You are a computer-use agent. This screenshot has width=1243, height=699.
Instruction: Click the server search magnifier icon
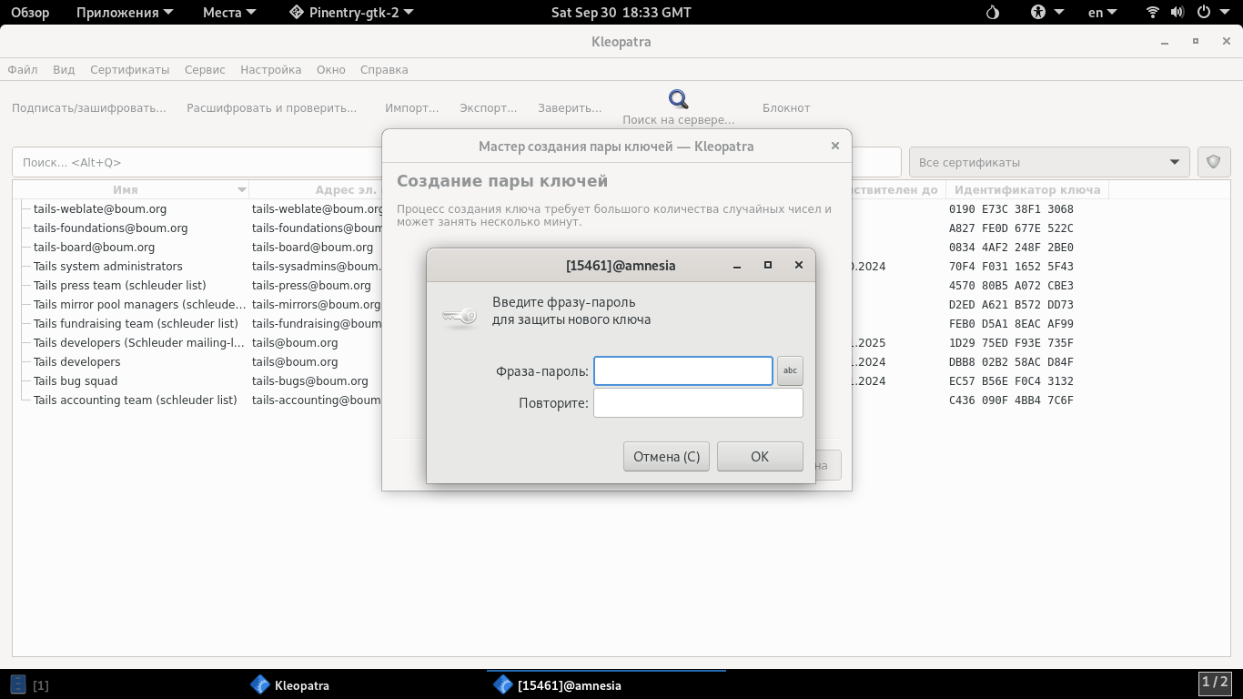point(678,99)
